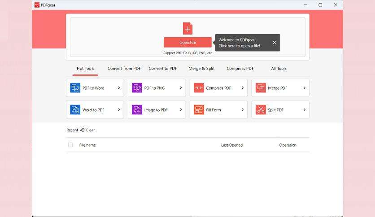Tick the File name select-all checkbox

click(70, 145)
